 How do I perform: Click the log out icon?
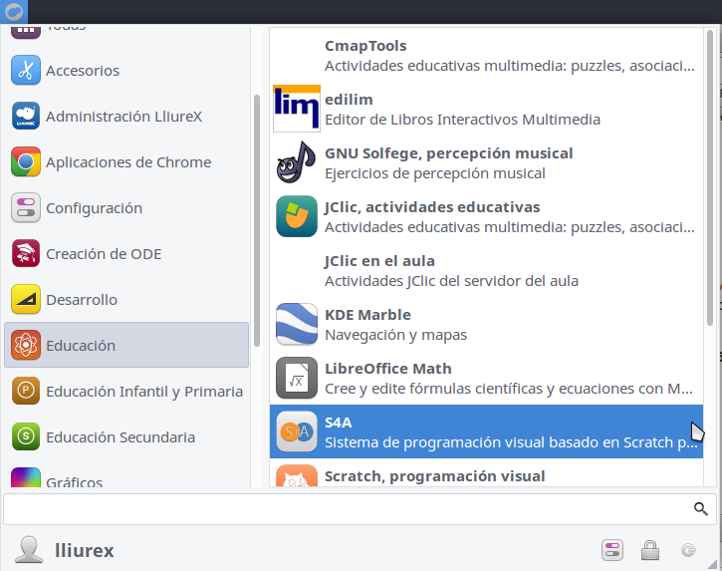(687, 550)
